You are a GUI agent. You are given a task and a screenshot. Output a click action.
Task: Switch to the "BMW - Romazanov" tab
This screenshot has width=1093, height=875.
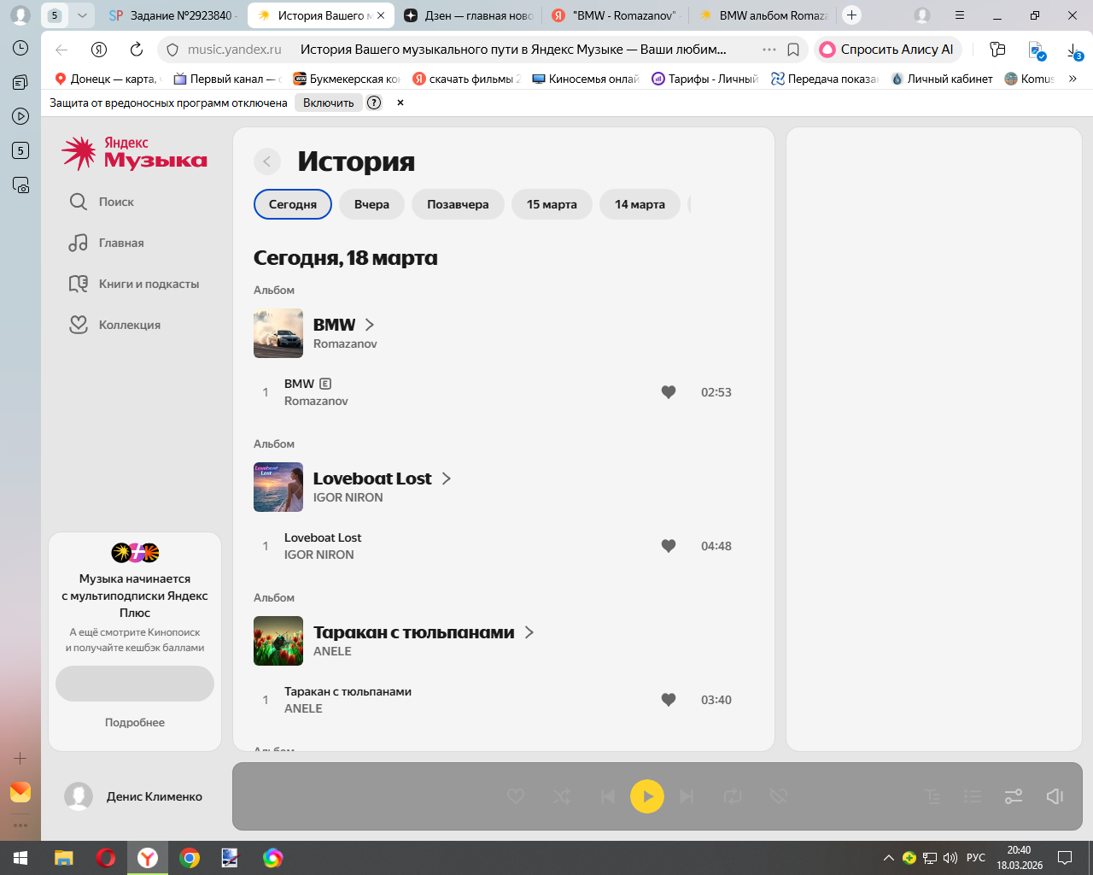[615, 15]
